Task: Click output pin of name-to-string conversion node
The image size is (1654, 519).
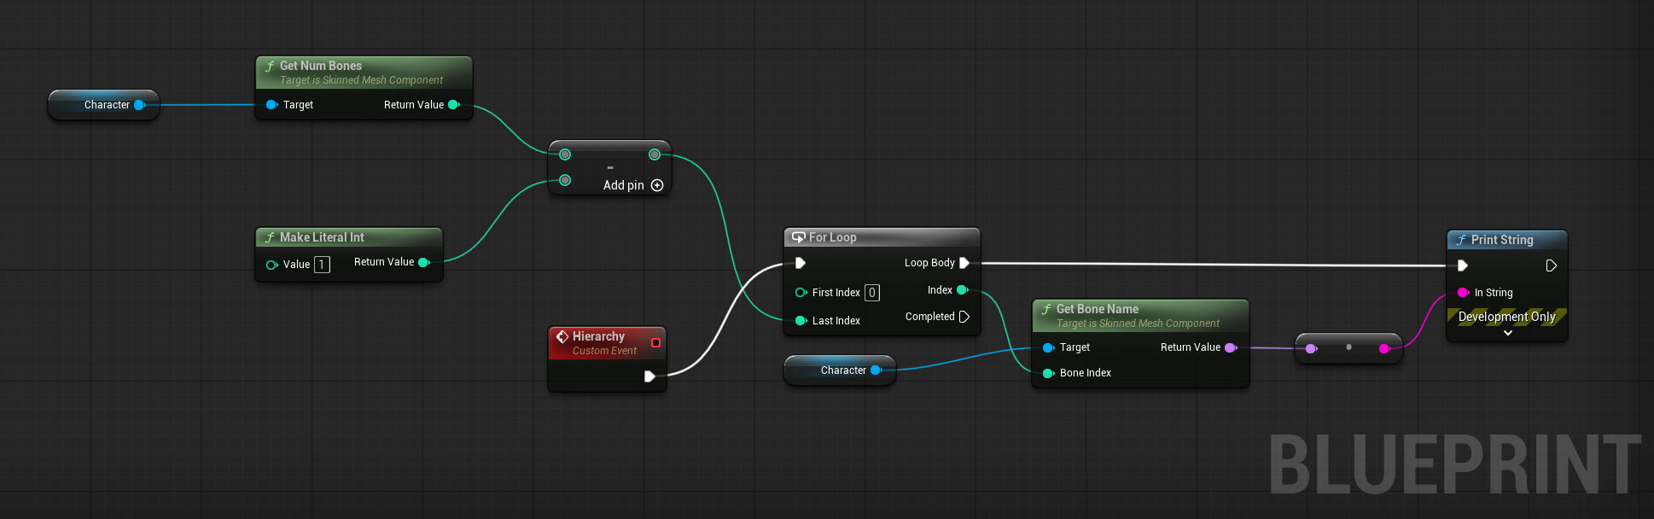Action: pos(1384,348)
